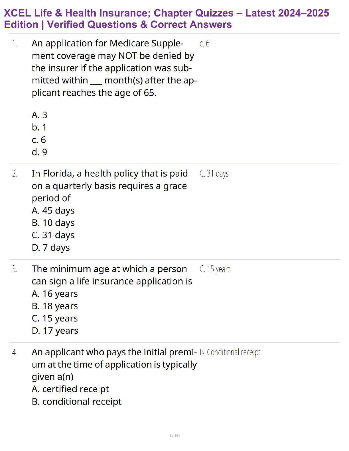
Task: Click question number 3 marker
Action: pyautogui.click(x=15, y=269)
